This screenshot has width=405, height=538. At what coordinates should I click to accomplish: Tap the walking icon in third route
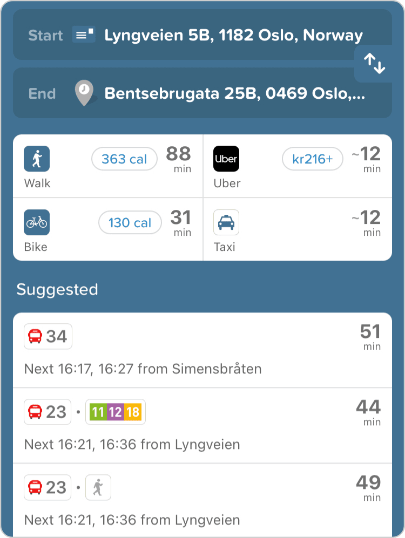click(98, 488)
